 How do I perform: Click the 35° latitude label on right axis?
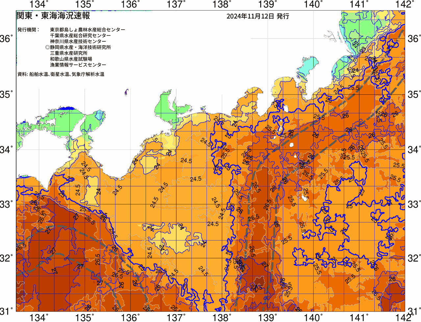point(414,95)
